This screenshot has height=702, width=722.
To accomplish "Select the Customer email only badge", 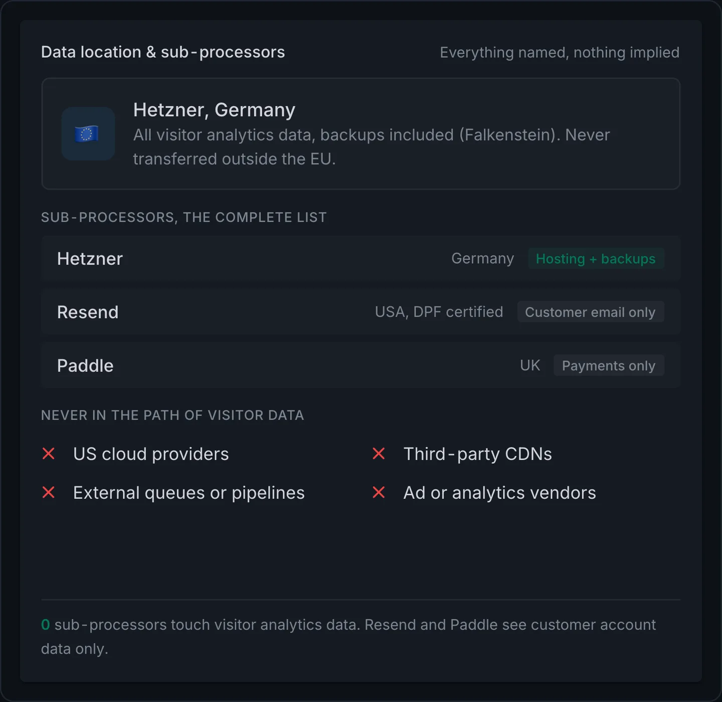I will click(590, 312).
